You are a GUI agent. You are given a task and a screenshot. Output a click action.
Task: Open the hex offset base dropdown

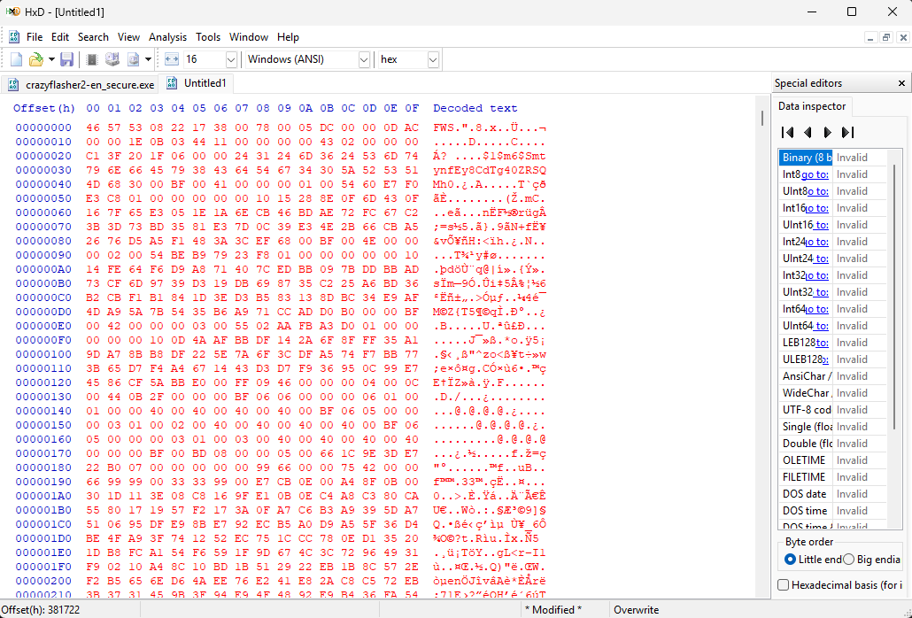point(433,59)
